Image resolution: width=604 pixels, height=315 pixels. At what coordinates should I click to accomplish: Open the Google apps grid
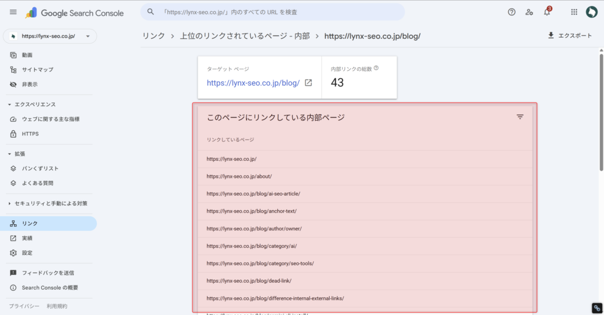point(574,12)
